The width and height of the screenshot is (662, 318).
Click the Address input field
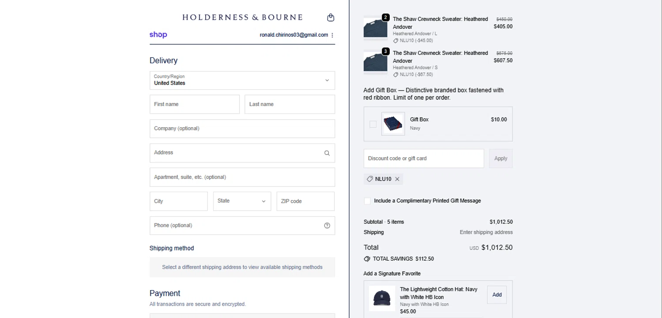pyautogui.click(x=242, y=153)
